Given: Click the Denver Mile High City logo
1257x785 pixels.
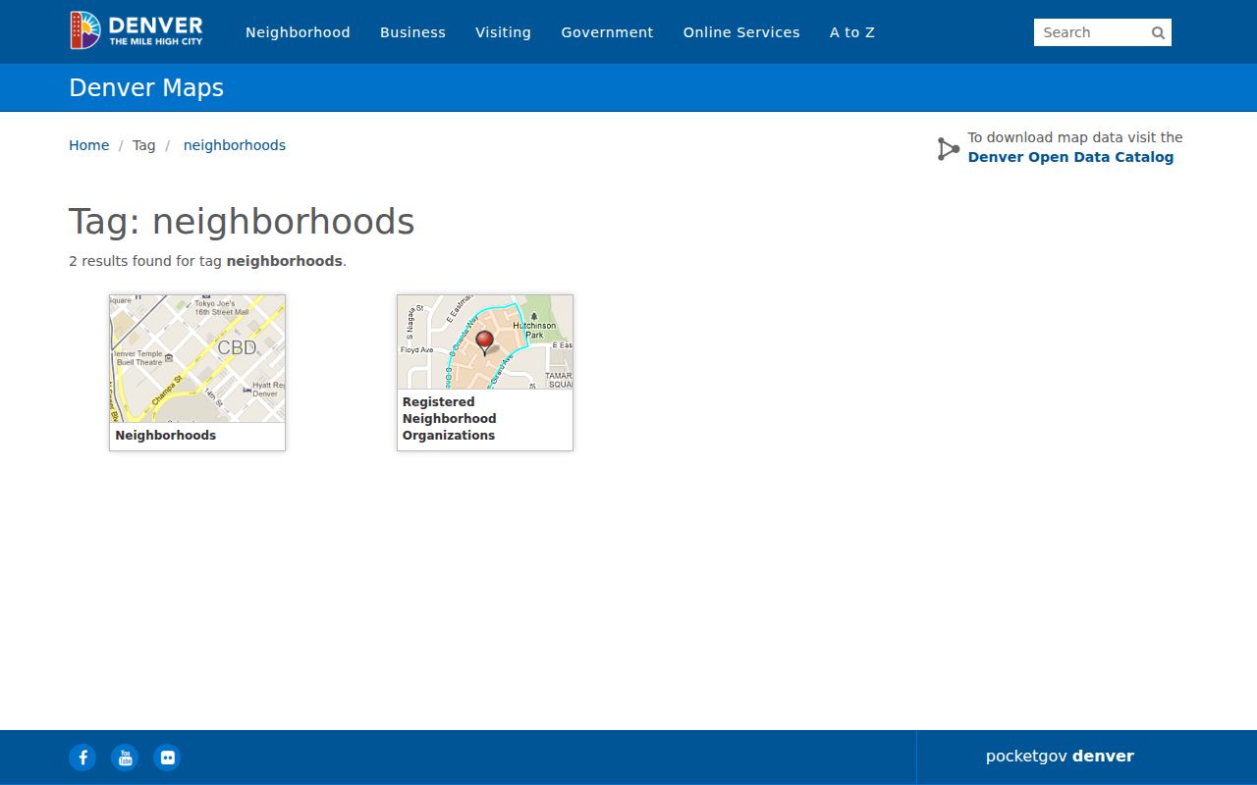Looking at the screenshot, I should 137,31.
